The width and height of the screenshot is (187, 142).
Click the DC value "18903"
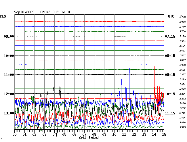pyautogui.click(x=182, y=22)
